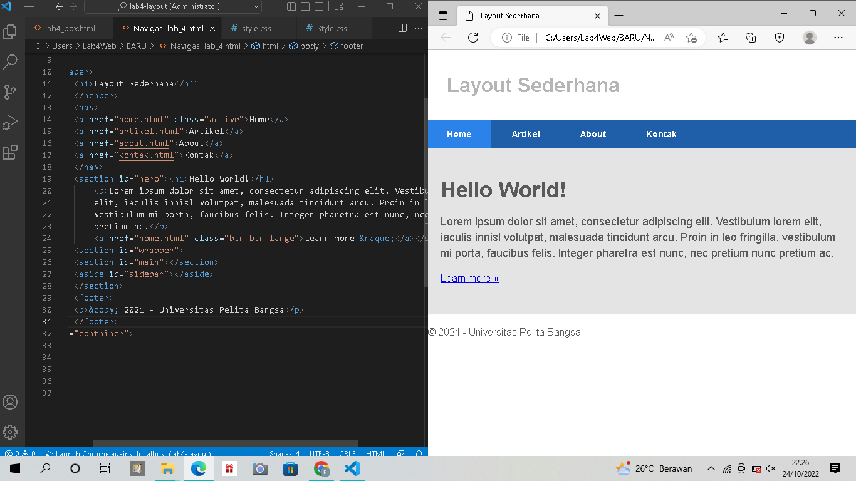
Task: Open the Extensions view
Action: coord(10,152)
